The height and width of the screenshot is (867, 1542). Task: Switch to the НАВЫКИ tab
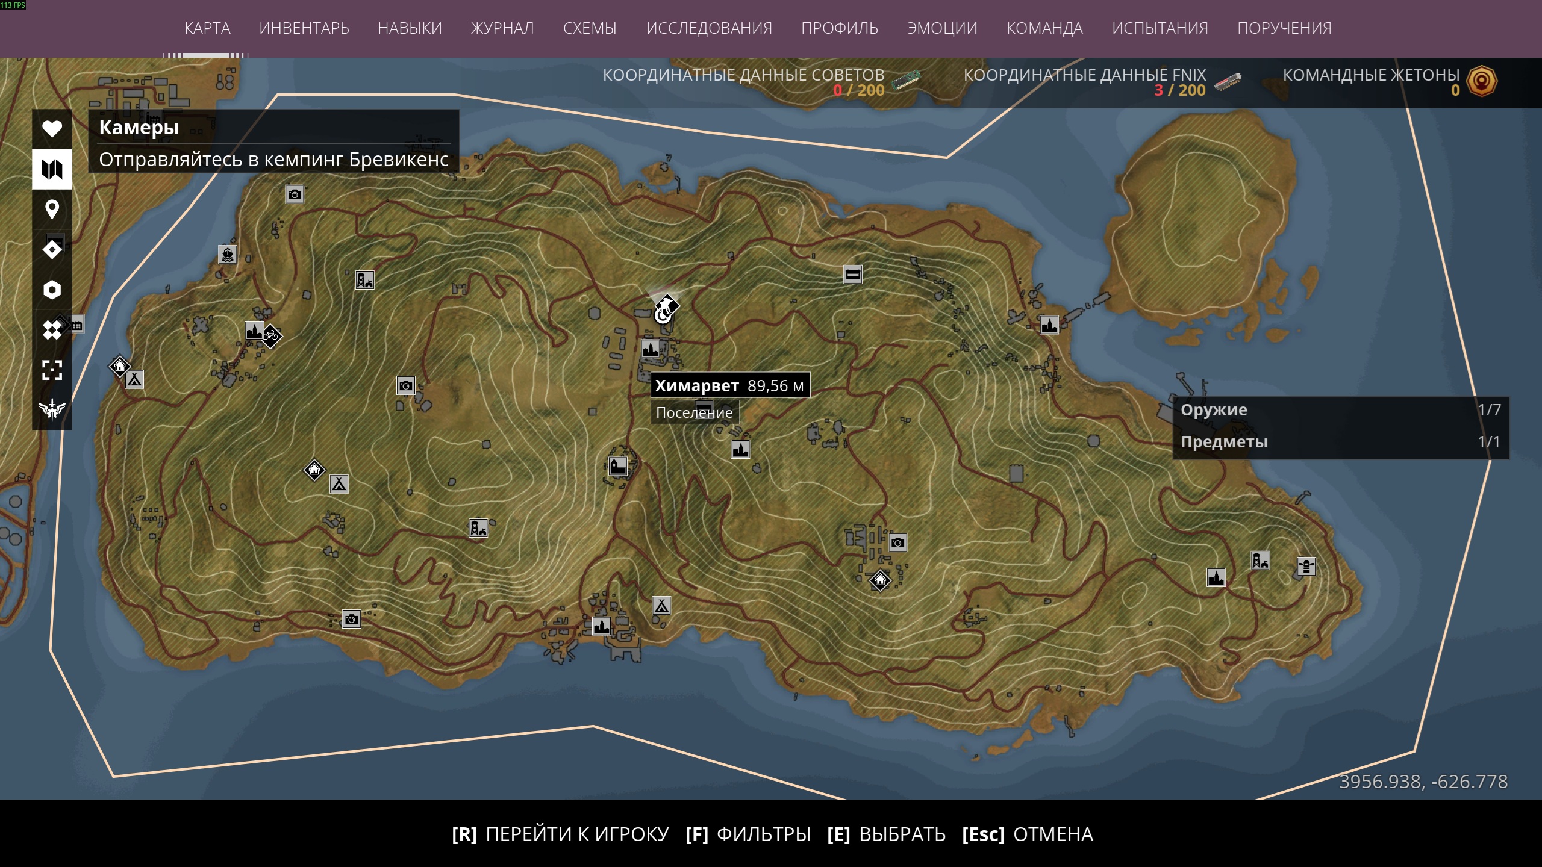[x=410, y=28]
